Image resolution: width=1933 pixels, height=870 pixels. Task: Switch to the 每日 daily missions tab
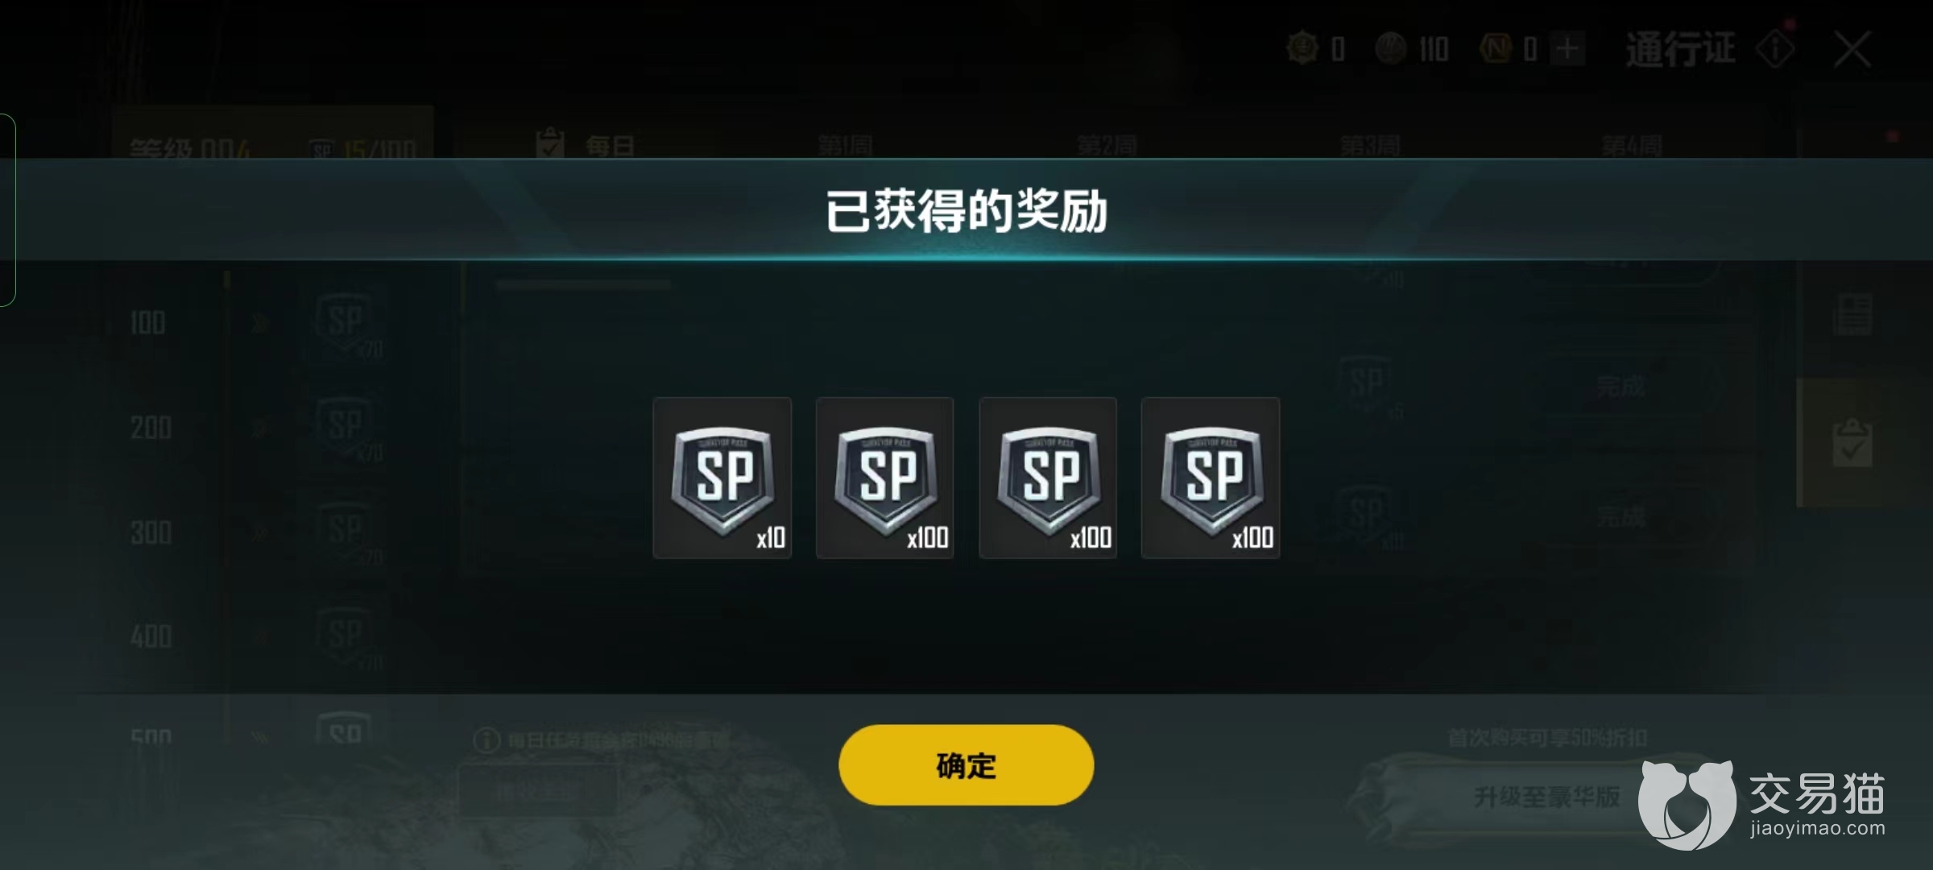(586, 145)
